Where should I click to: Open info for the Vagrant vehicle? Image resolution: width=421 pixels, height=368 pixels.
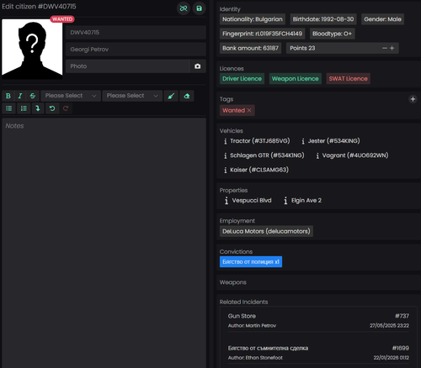317,155
